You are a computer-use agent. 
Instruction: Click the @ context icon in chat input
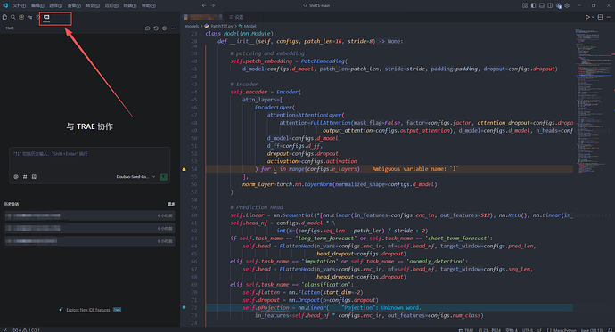click(16, 177)
